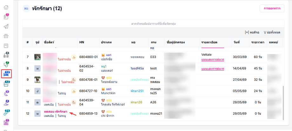
Task: Click the table's vertical scrollbar
Action: pyautogui.click(x=283, y=103)
